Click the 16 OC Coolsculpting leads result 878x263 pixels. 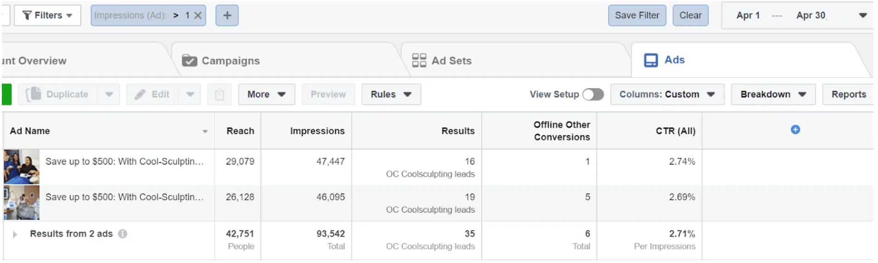pos(469,161)
